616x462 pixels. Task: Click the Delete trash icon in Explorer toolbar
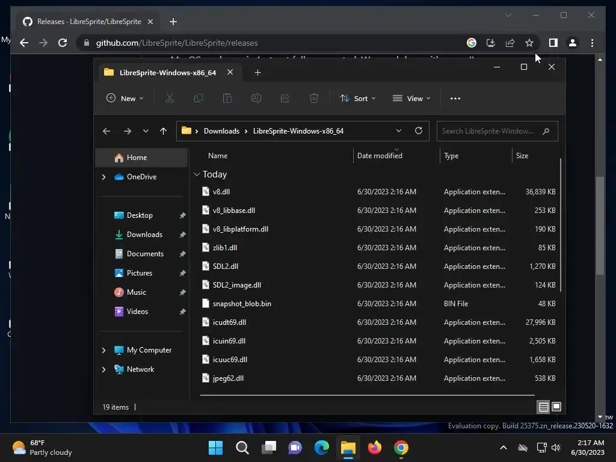point(314,98)
